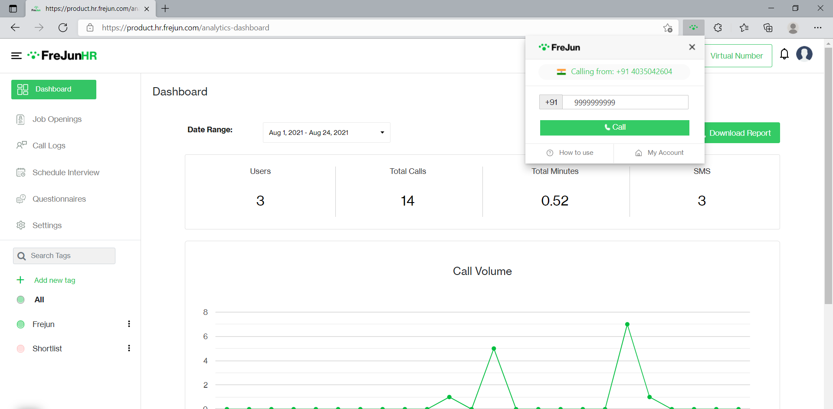This screenshot has width=833, height=409.
Task: Expand the hamburger navigation menu
Action: click(16, 56)
